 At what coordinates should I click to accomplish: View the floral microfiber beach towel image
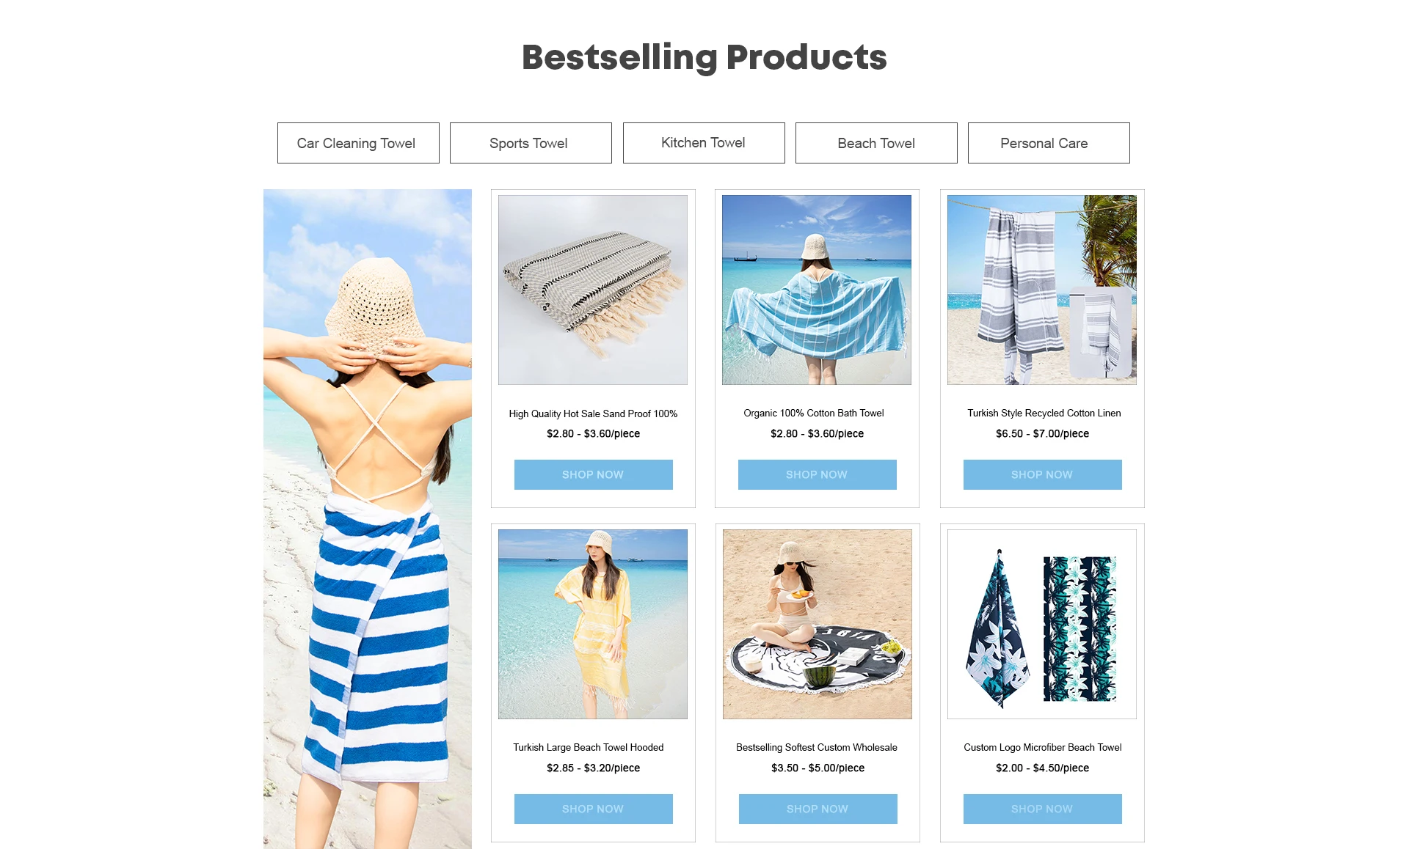point(1042,624)
